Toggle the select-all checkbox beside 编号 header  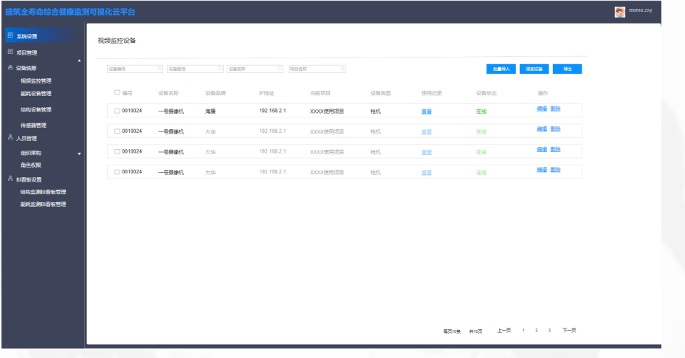pos(117,93)
